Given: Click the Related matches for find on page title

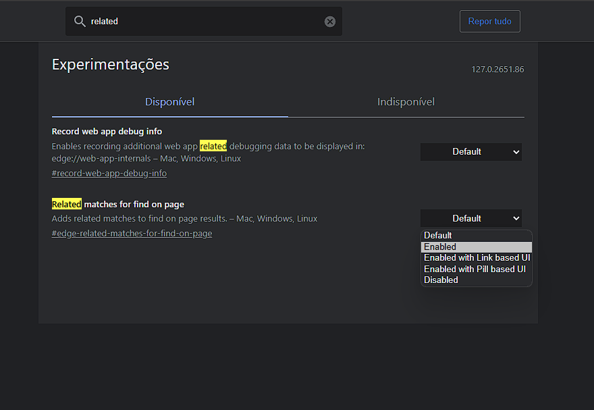Looking at the screenshot, I should (118, 204).
